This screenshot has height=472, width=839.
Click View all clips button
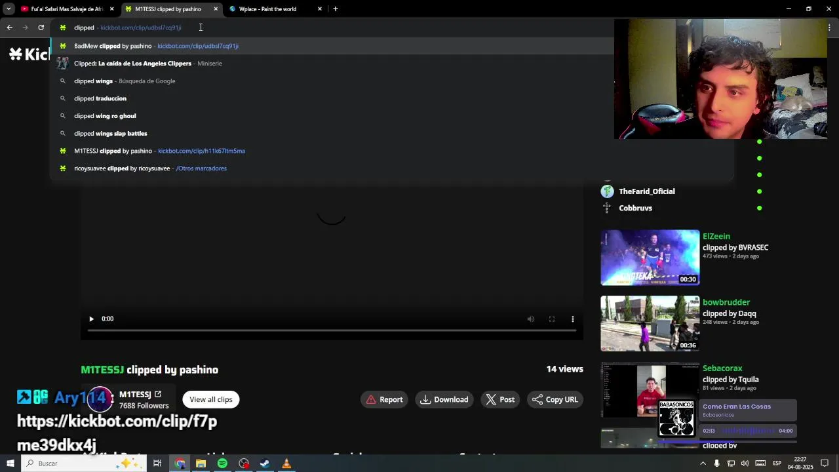tap(211, 399)
